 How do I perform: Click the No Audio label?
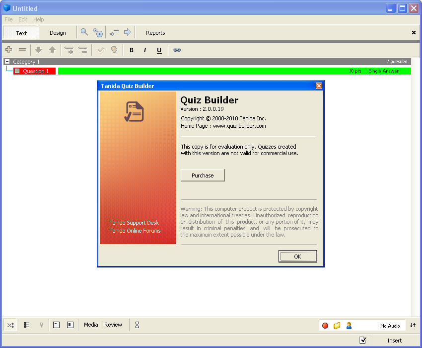pos(390,326)
